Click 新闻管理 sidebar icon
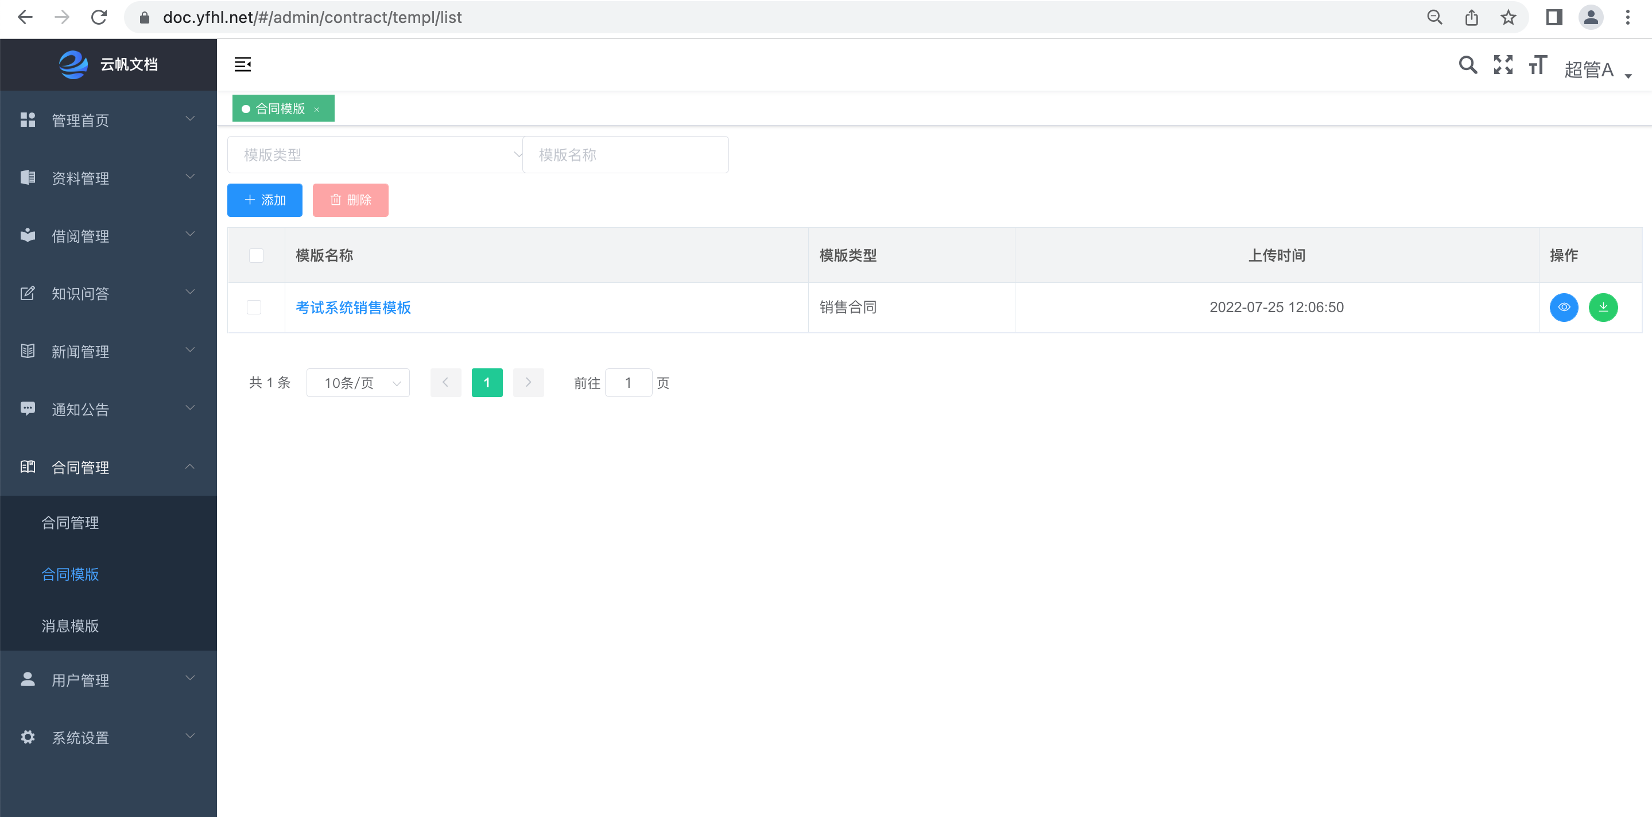 pos(28,351)
